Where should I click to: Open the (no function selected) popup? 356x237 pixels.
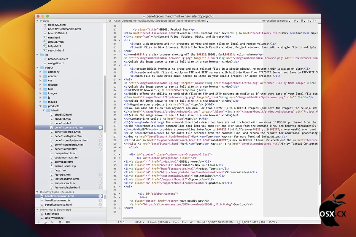276,21
